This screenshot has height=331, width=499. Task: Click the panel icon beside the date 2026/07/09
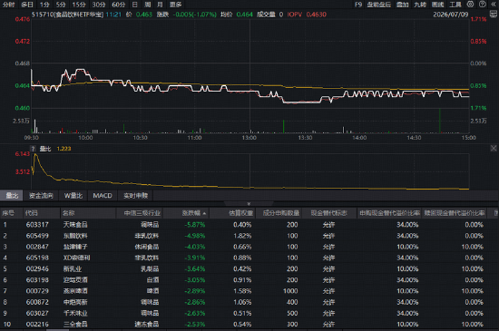tap(494, 14)
